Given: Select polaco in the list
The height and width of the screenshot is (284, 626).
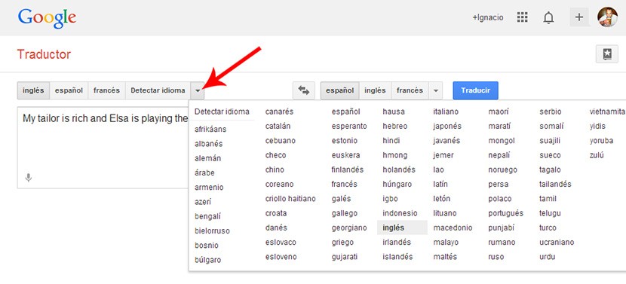Looking at the screenshot, I should (x=499, y=199).
